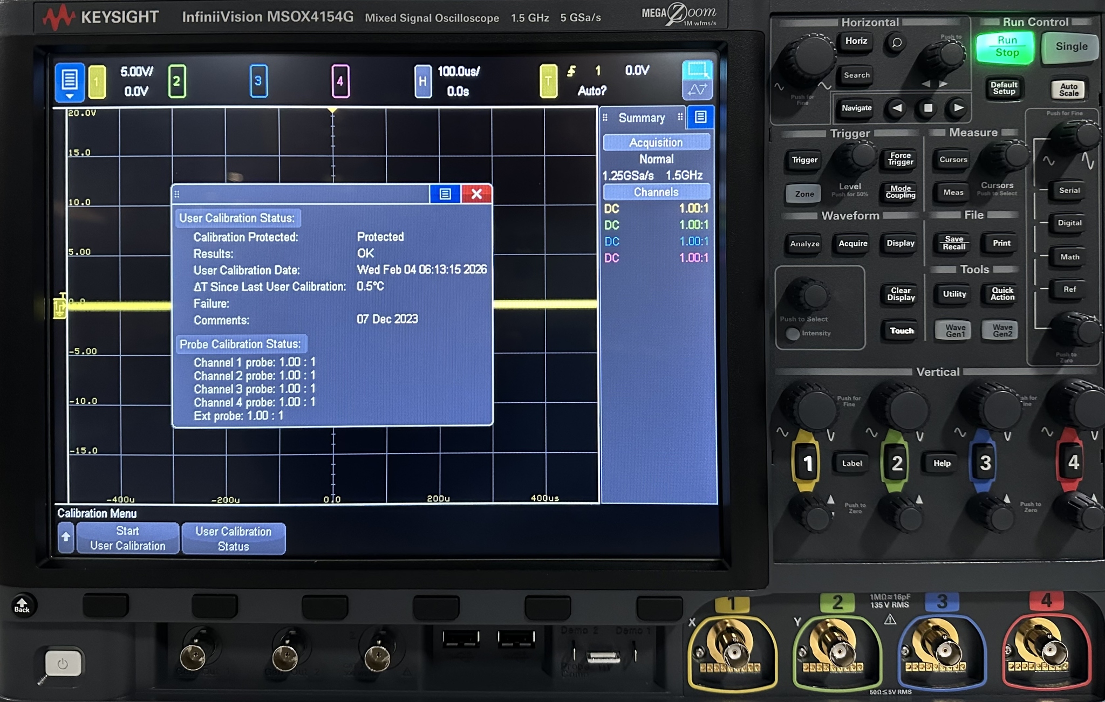Click the Quick Action button
This screenshot has height=702, width=1105.
[x=1002, y=294]
